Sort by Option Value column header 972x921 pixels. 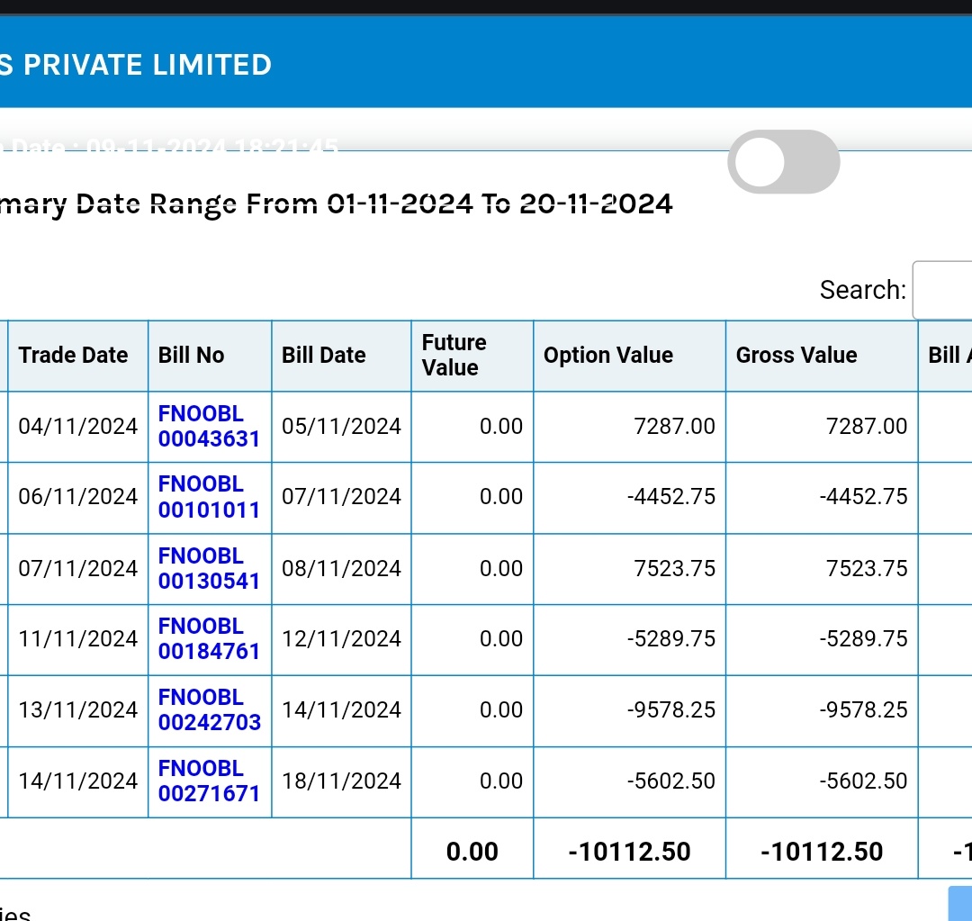pyautogui.click(x=630, y=356)
